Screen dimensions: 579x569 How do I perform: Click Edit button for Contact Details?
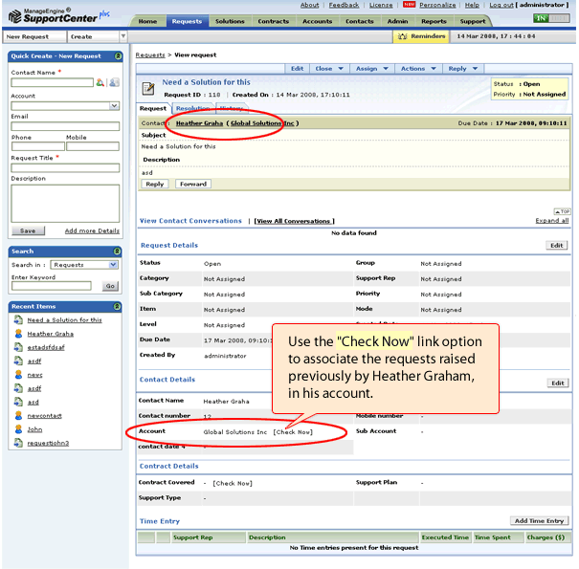(558, 383)
